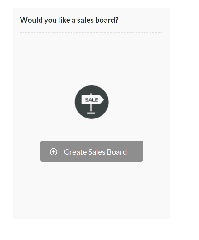
Task: Click the circular SALE signpost icon
Action: coord(92,102)
